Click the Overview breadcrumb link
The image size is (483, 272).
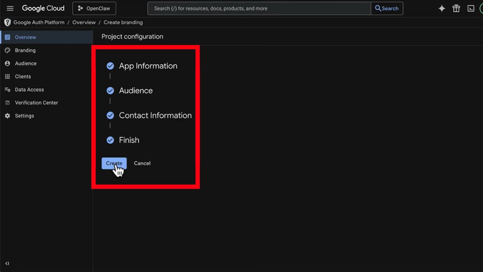(84, 23)
